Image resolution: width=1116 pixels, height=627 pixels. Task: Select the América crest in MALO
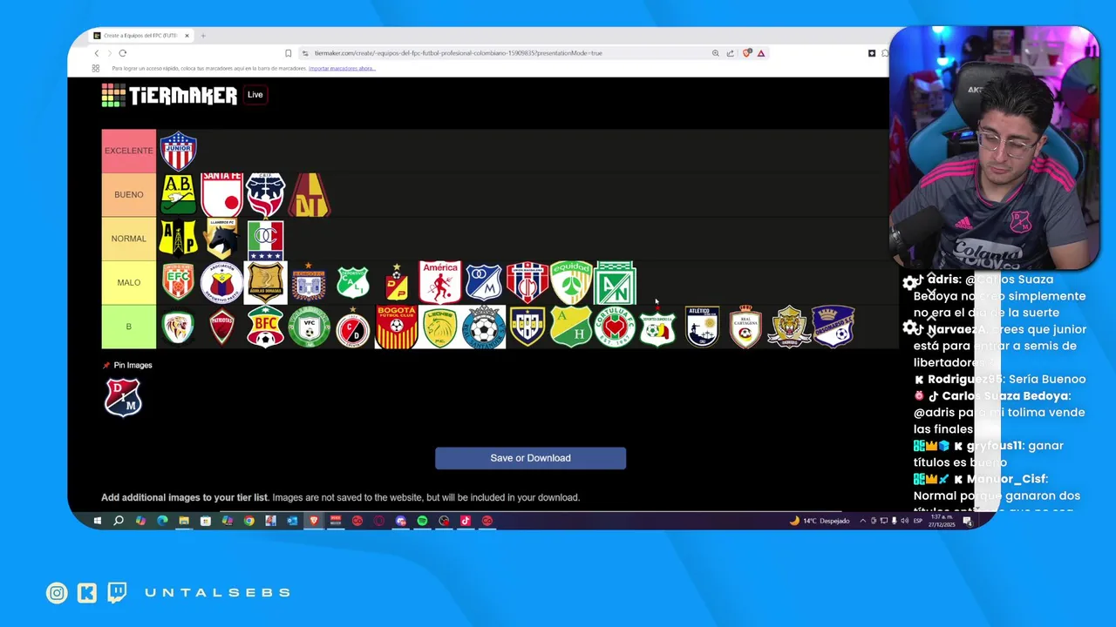click(x=440, y=282)
